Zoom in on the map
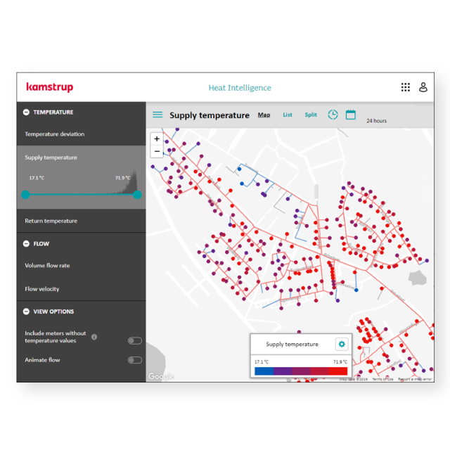This screenshot has height=450, width=450. coord(157,139)
